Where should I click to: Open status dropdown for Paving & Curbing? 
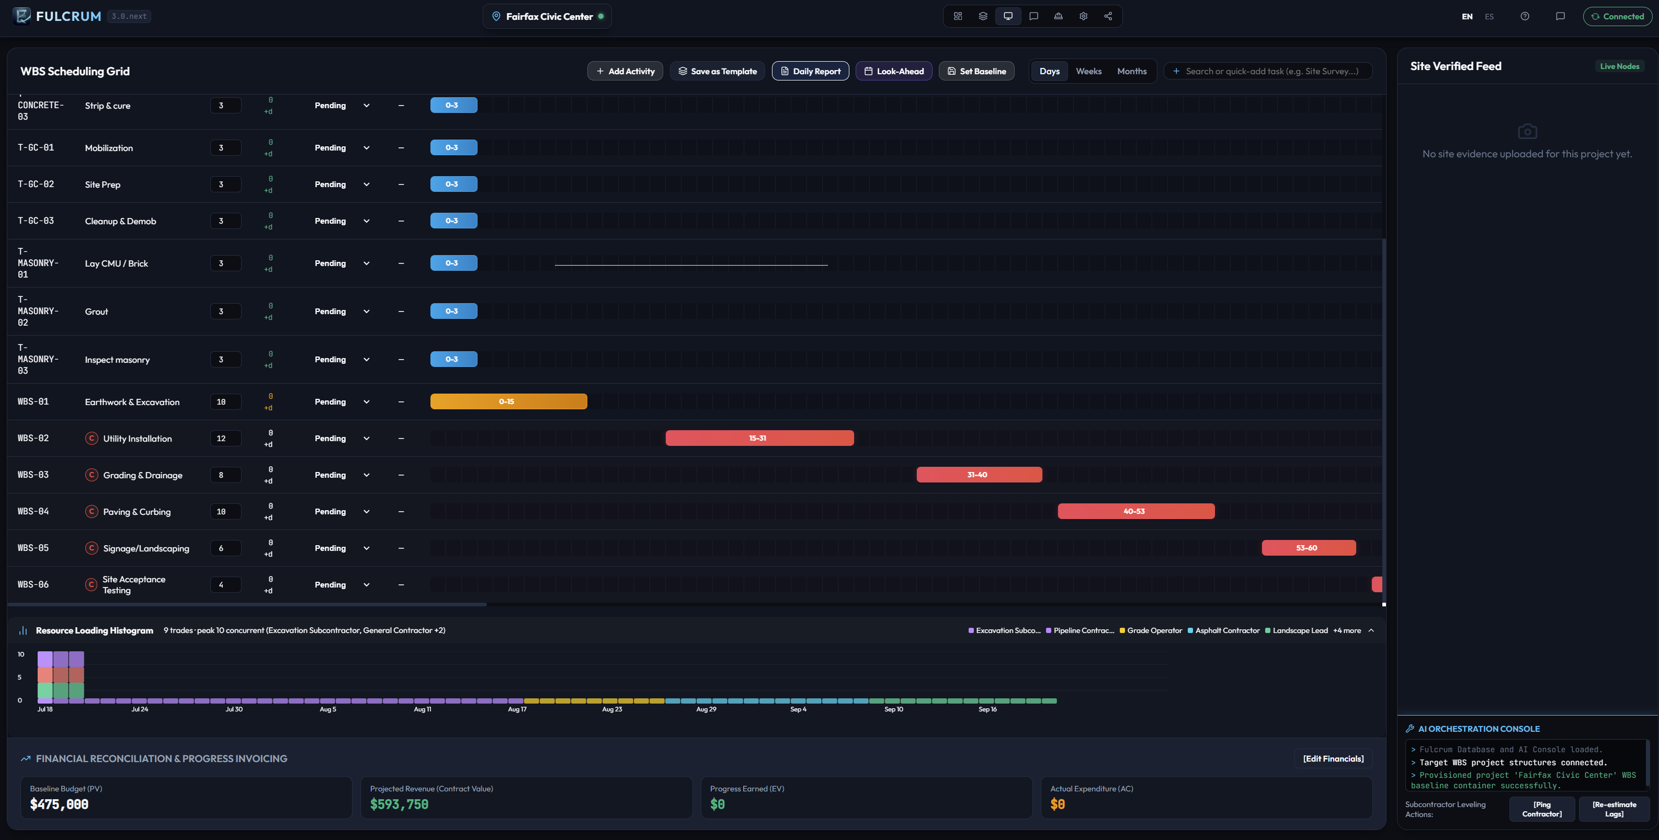pos(342,512)
